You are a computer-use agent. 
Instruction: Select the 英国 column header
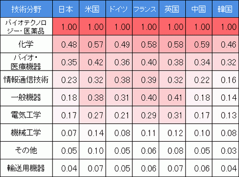[x=172, y=9]
